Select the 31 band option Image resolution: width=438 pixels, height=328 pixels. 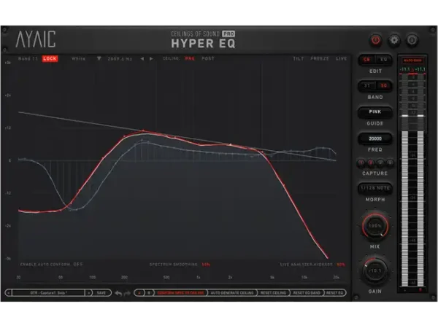click(366, 85)
